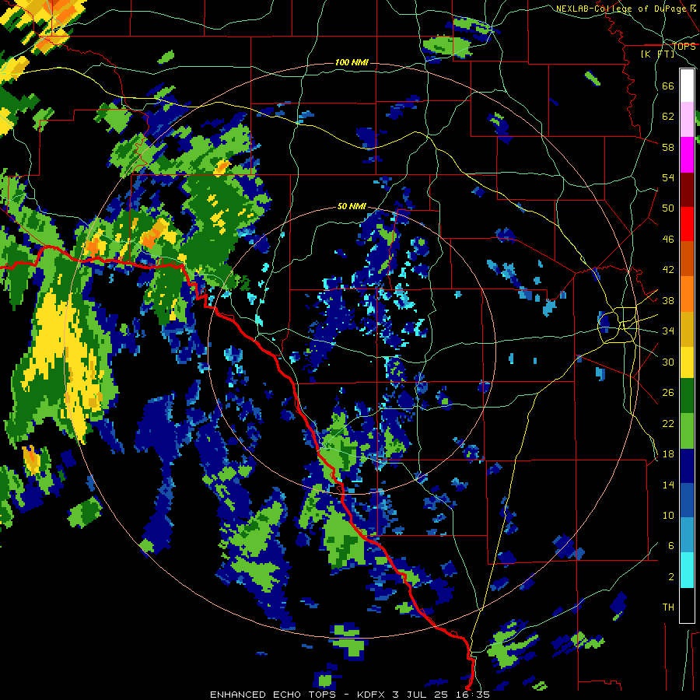Click the TH threshold legend label
The image size is (700, 700).
click(x=668, y=607)
